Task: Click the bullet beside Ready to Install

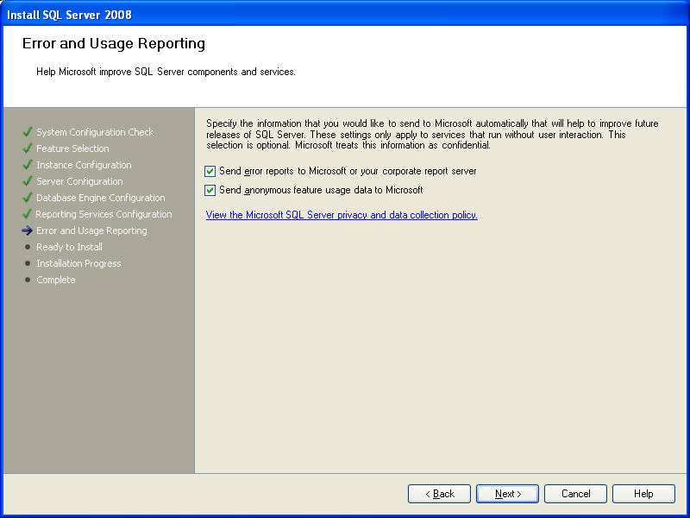Action: point(28,247)
